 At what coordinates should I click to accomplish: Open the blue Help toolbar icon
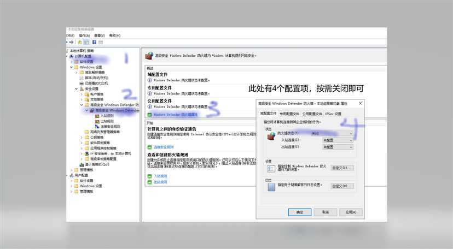(x=95, y=42)
